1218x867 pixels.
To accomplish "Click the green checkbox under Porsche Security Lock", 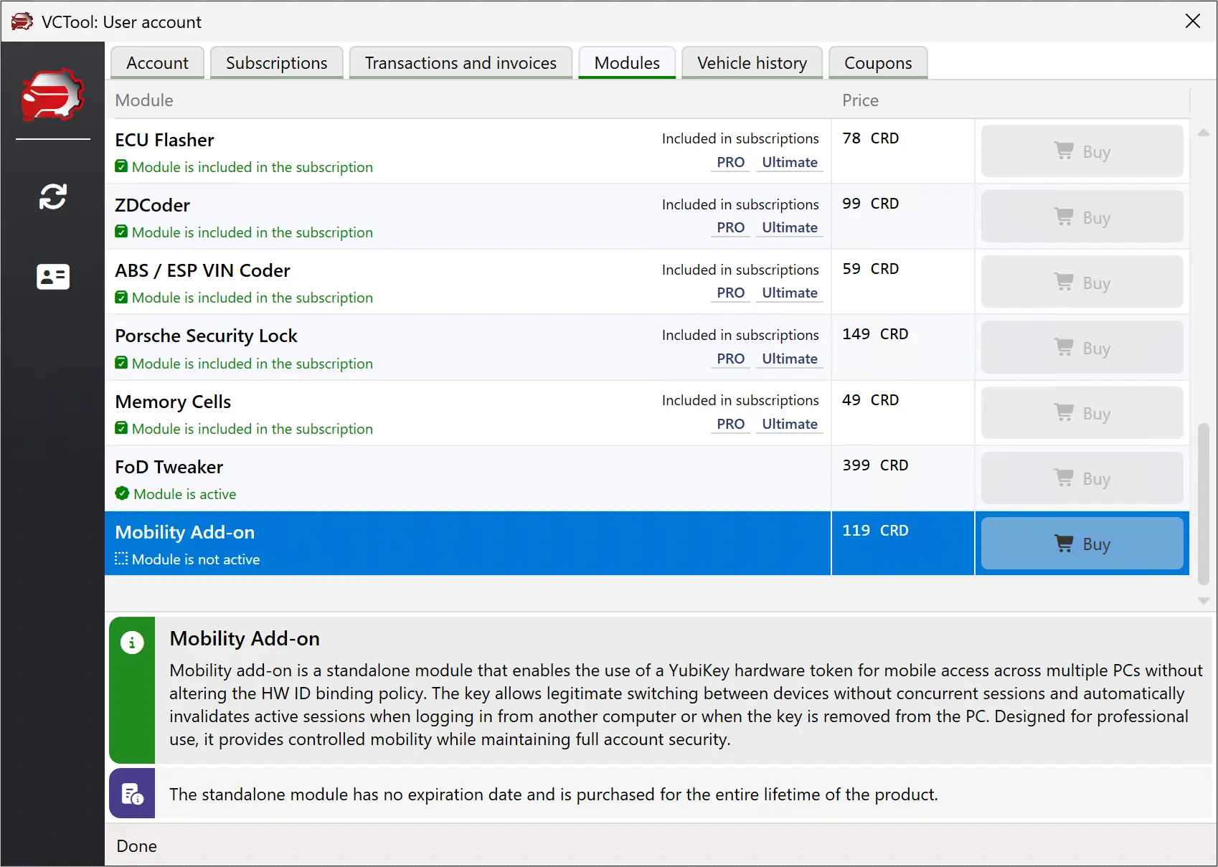I will pyautogui.click(x=121, y=363).
